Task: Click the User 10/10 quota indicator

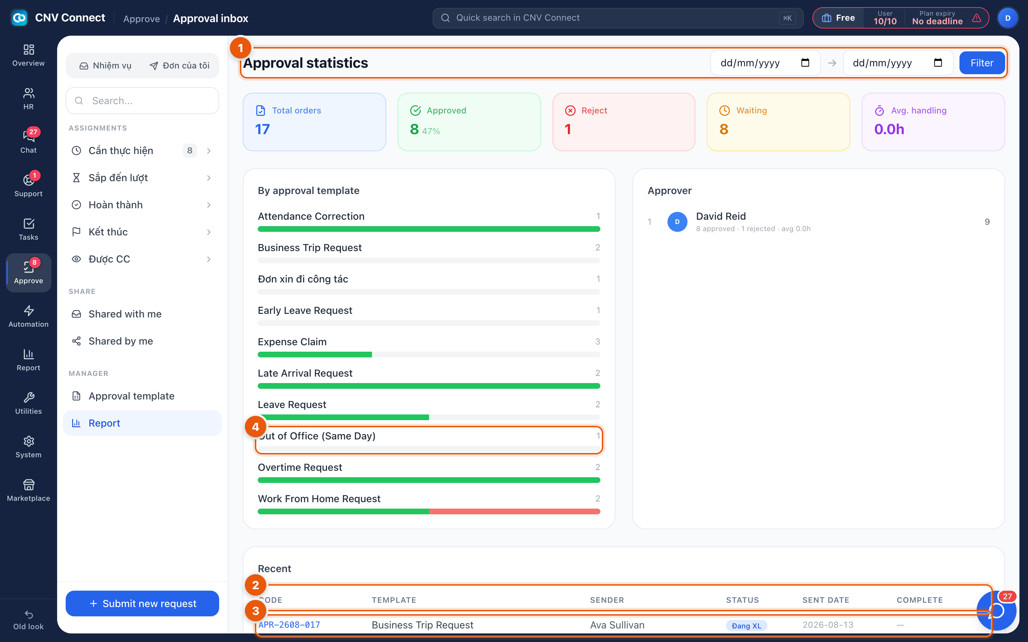Action: (x=885, y=18)
